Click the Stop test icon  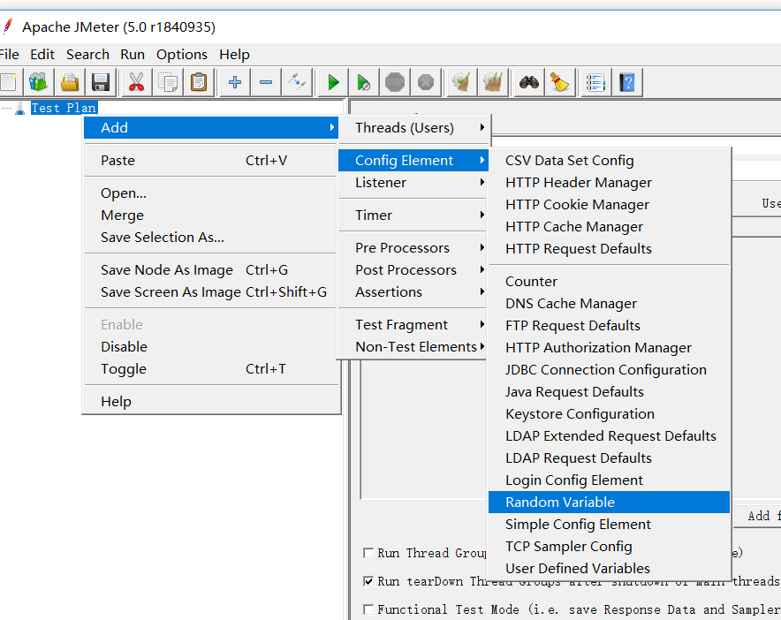(x=395, y=82)
